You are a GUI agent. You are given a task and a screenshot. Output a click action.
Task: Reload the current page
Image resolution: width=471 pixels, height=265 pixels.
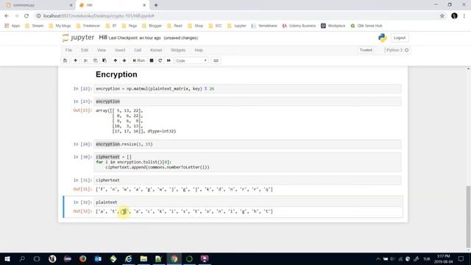26,16
